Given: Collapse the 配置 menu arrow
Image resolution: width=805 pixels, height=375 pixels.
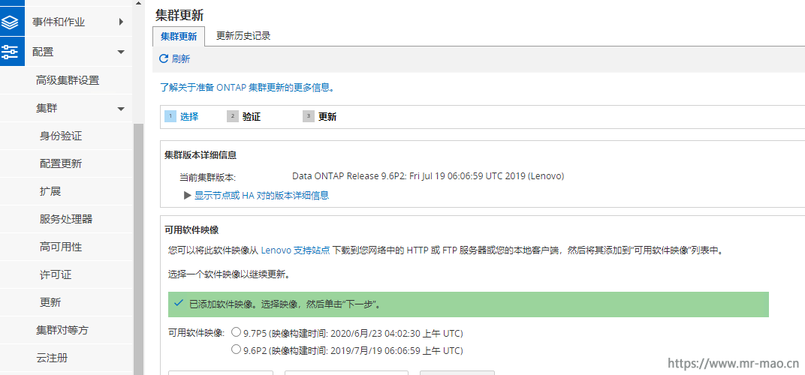Looking at the screenshot, I should tap(121, 52).
